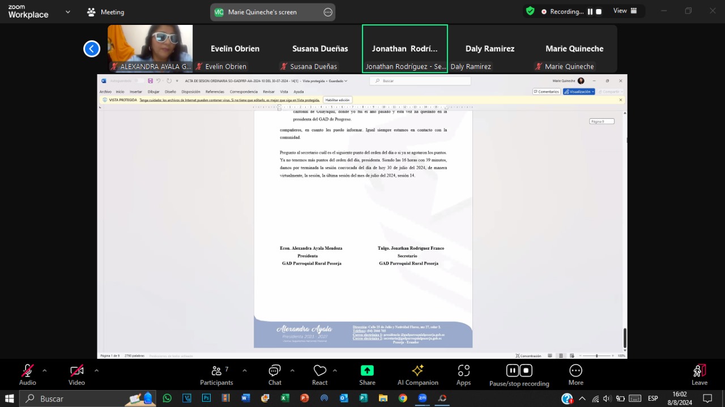
Task: Expand the video options arrow
Action: pyautogui.click(x=96, y=371)
